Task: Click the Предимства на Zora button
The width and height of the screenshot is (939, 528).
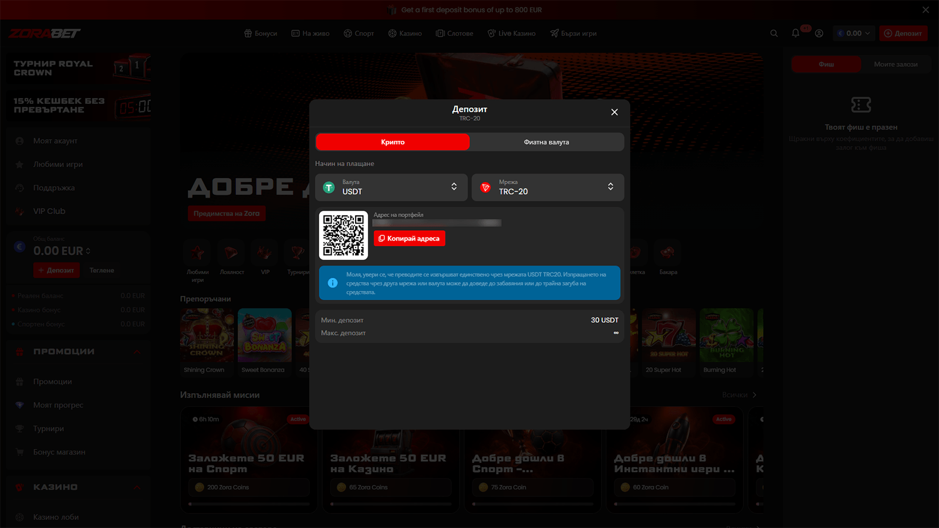Action: 227,214
